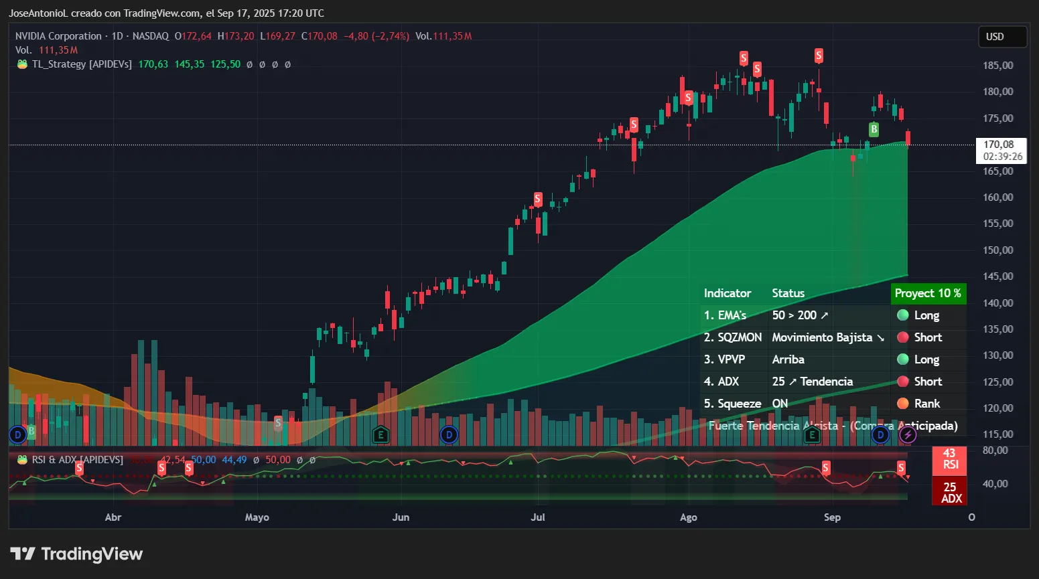Click the D dividend marker at far left

[x=18, y=435]
